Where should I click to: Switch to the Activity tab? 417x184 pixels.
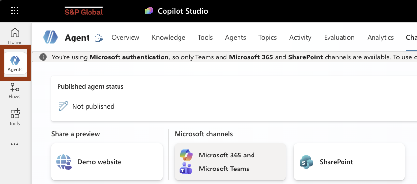300,38
